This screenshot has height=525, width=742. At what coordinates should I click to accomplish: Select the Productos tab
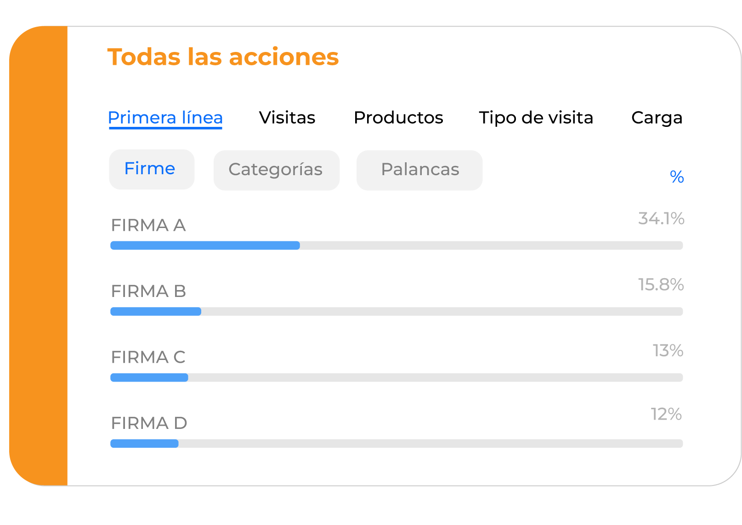[x=398, y=118]
